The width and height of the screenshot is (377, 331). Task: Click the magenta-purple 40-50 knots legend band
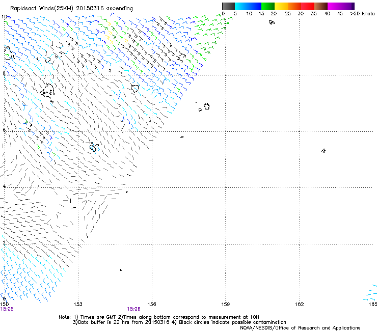click(341, 6)
